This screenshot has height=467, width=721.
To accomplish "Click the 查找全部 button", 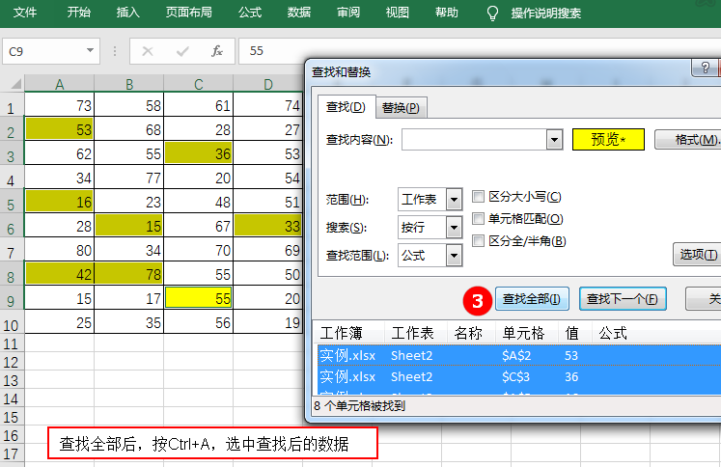I will (532, 299).
